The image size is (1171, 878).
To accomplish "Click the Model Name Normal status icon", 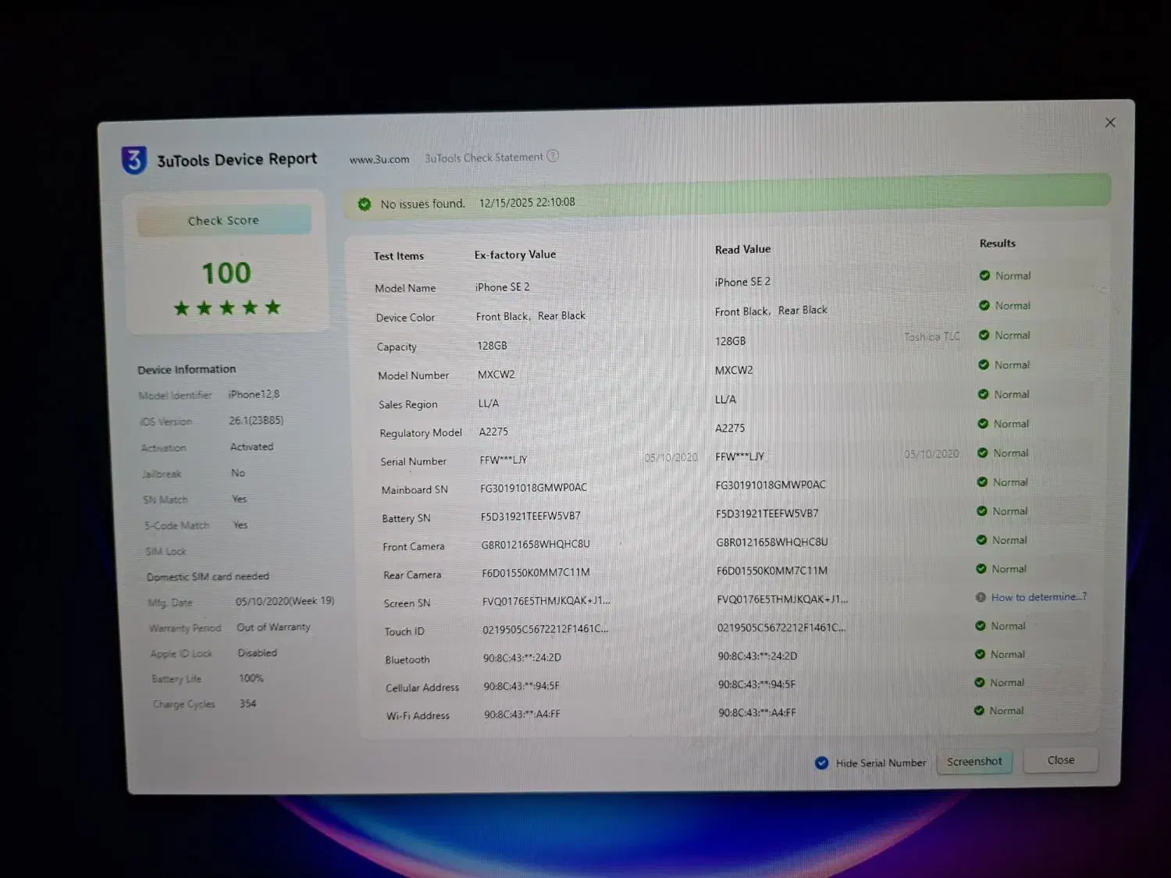I will click(x=984, y=275).
